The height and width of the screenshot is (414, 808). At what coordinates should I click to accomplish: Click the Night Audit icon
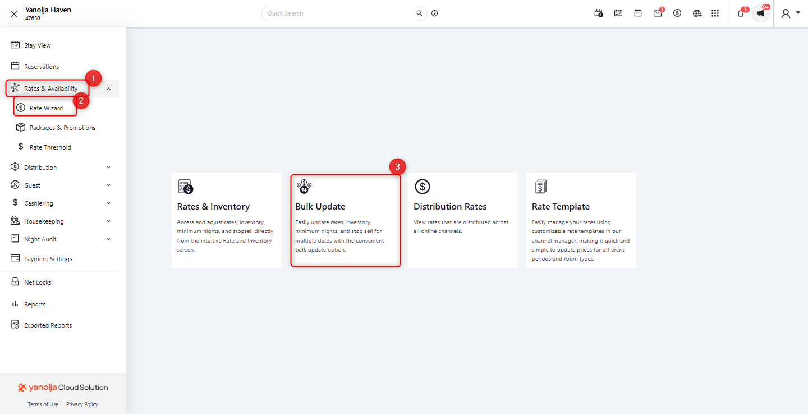coord(15,238)
